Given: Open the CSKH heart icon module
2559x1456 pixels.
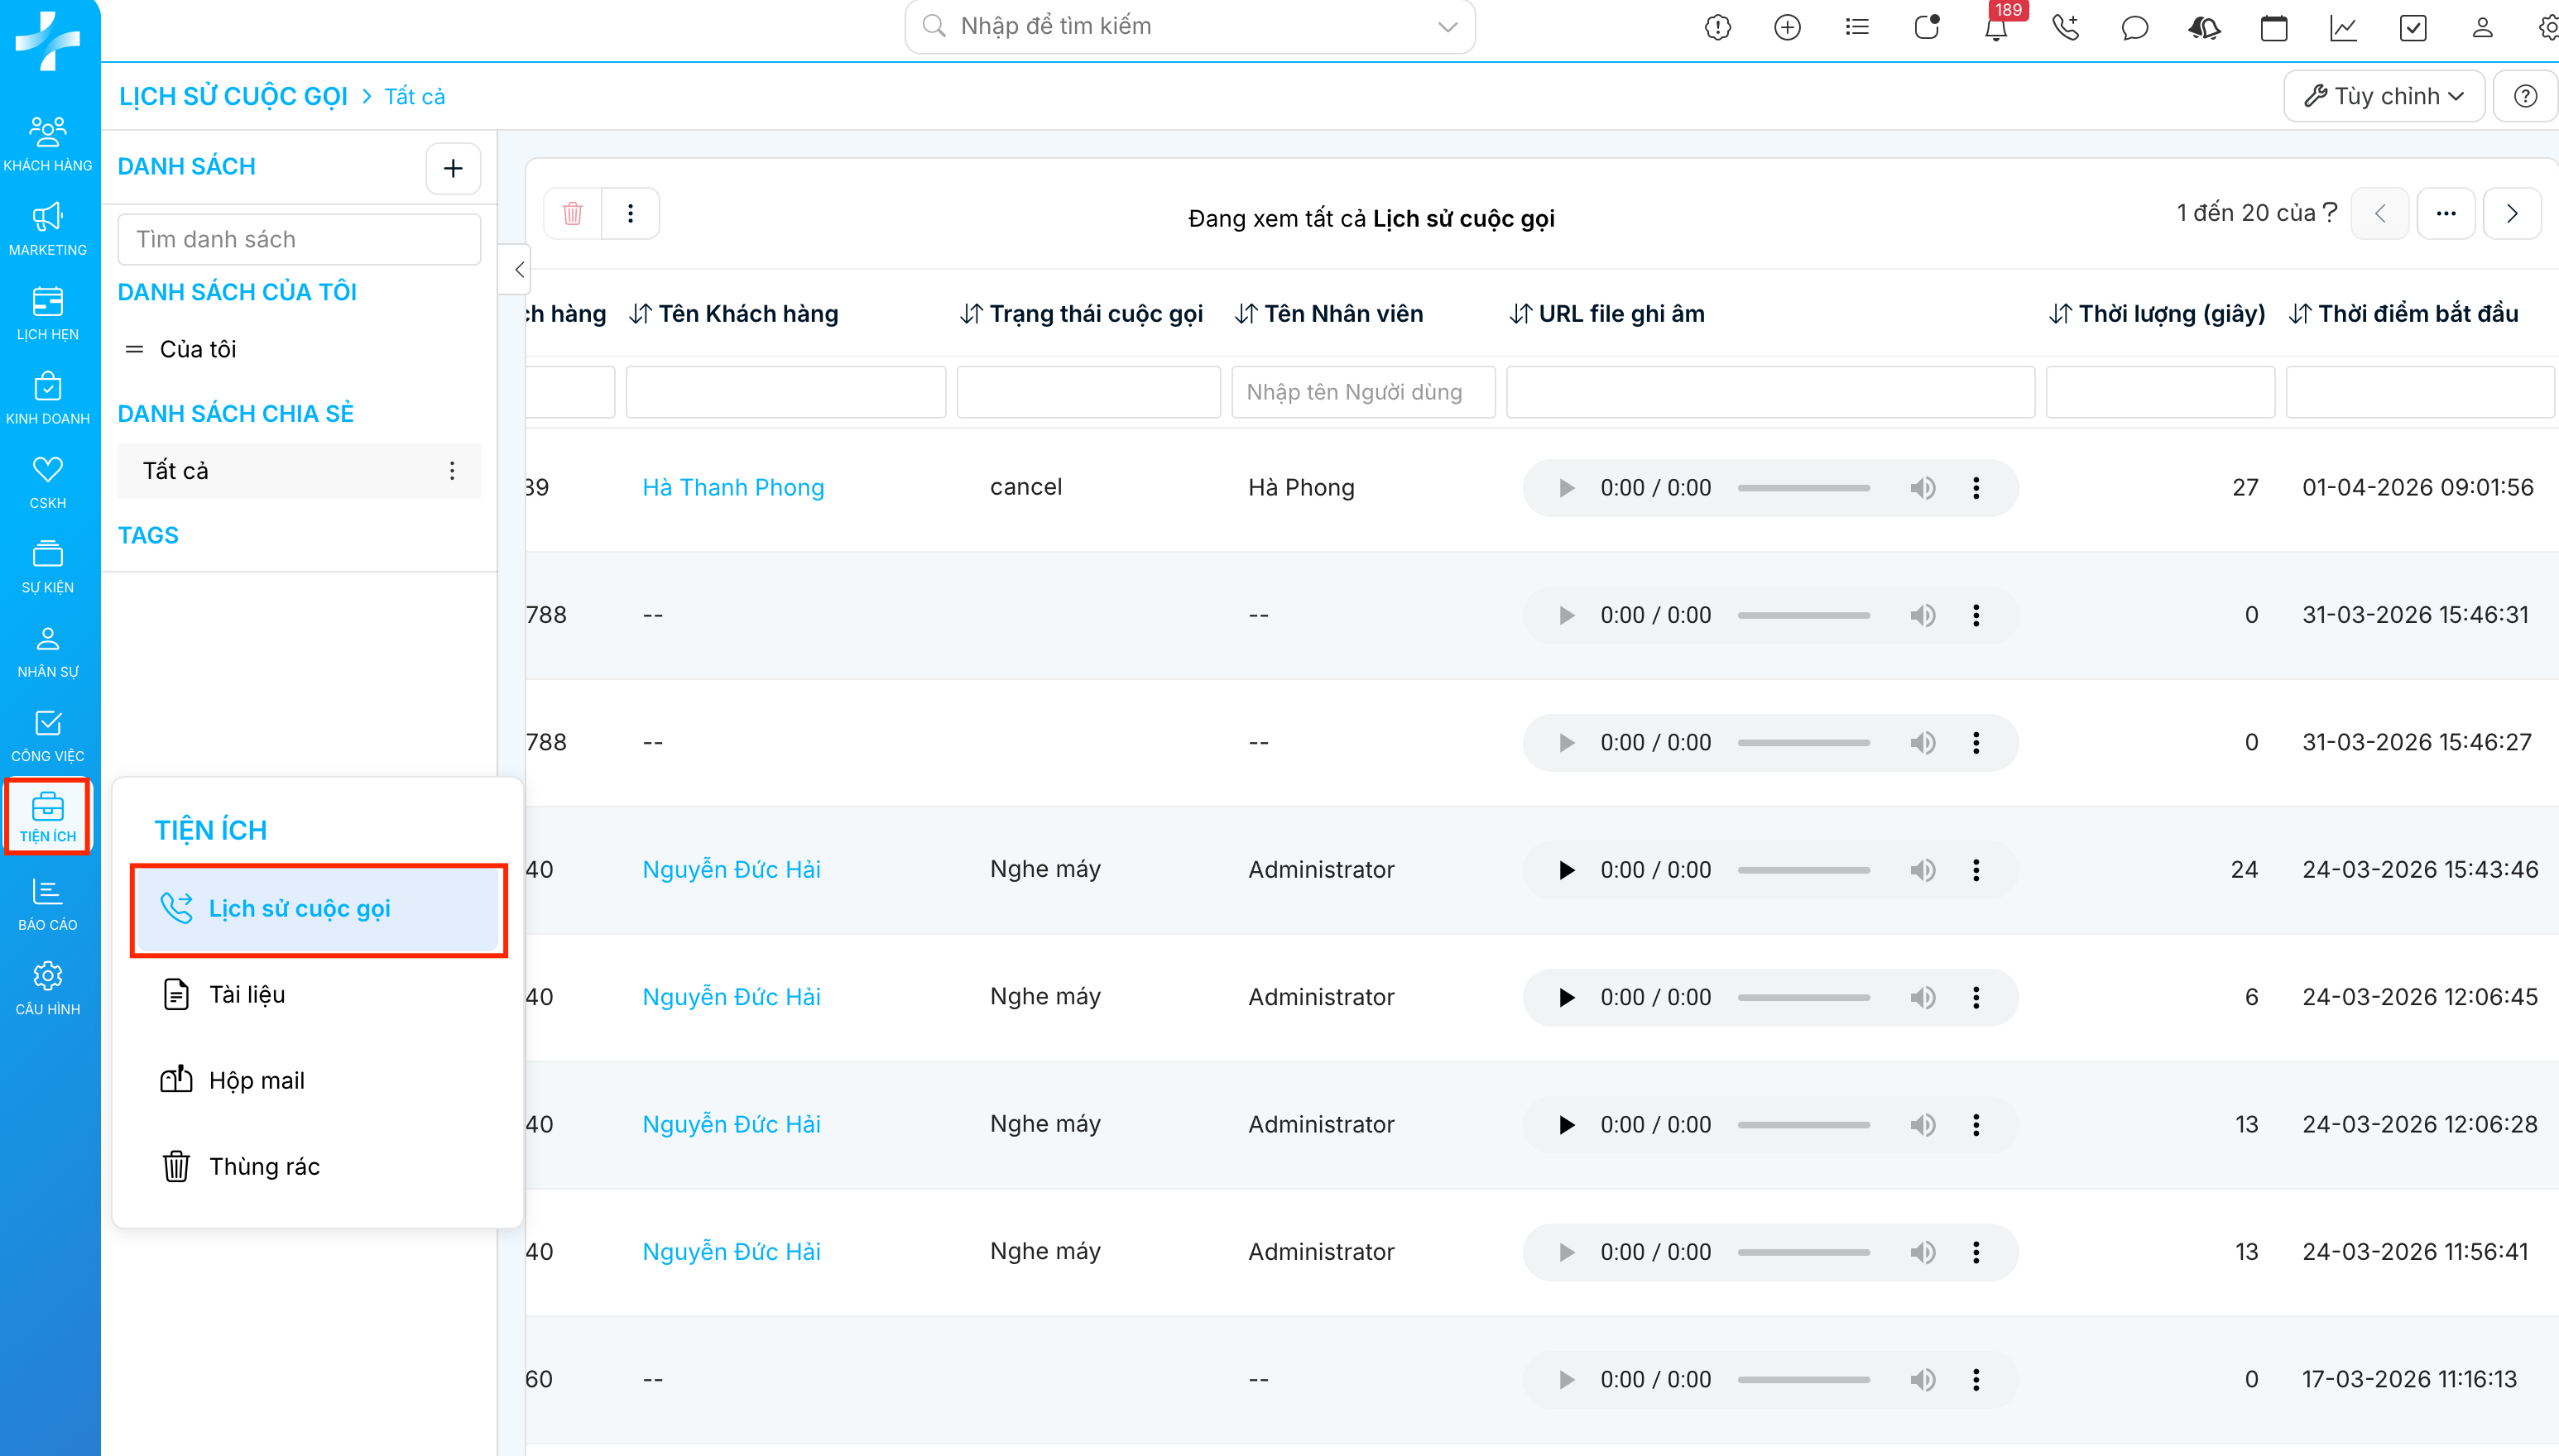Looking at the screenshot, I should pos(48,482).
